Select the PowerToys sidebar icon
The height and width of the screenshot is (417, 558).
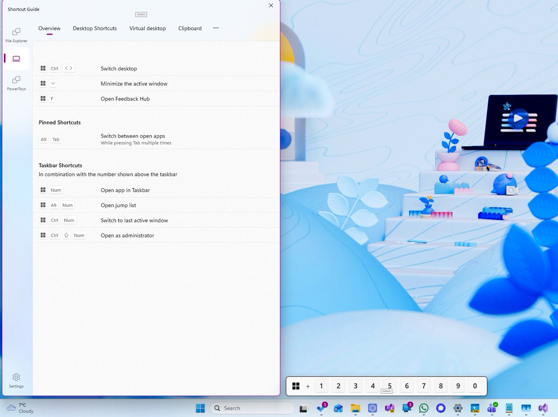tap(16, 83)
